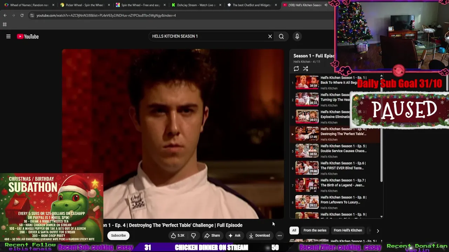
Task: Show more chips with right chevron
Action: [378, 231]
